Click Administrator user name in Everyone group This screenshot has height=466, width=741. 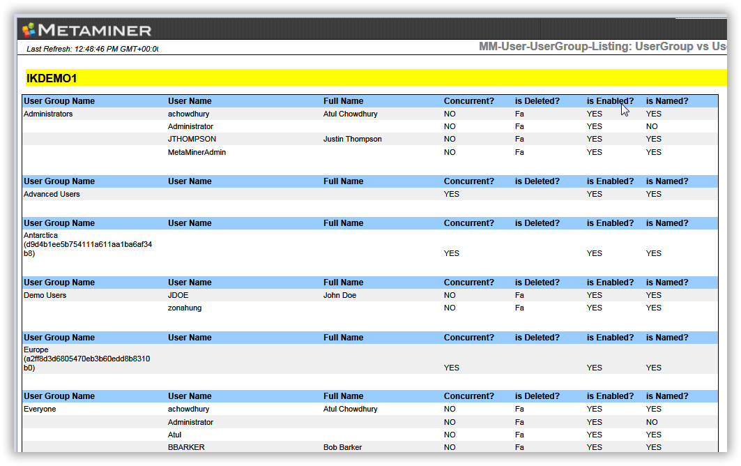tap(190, 422)
